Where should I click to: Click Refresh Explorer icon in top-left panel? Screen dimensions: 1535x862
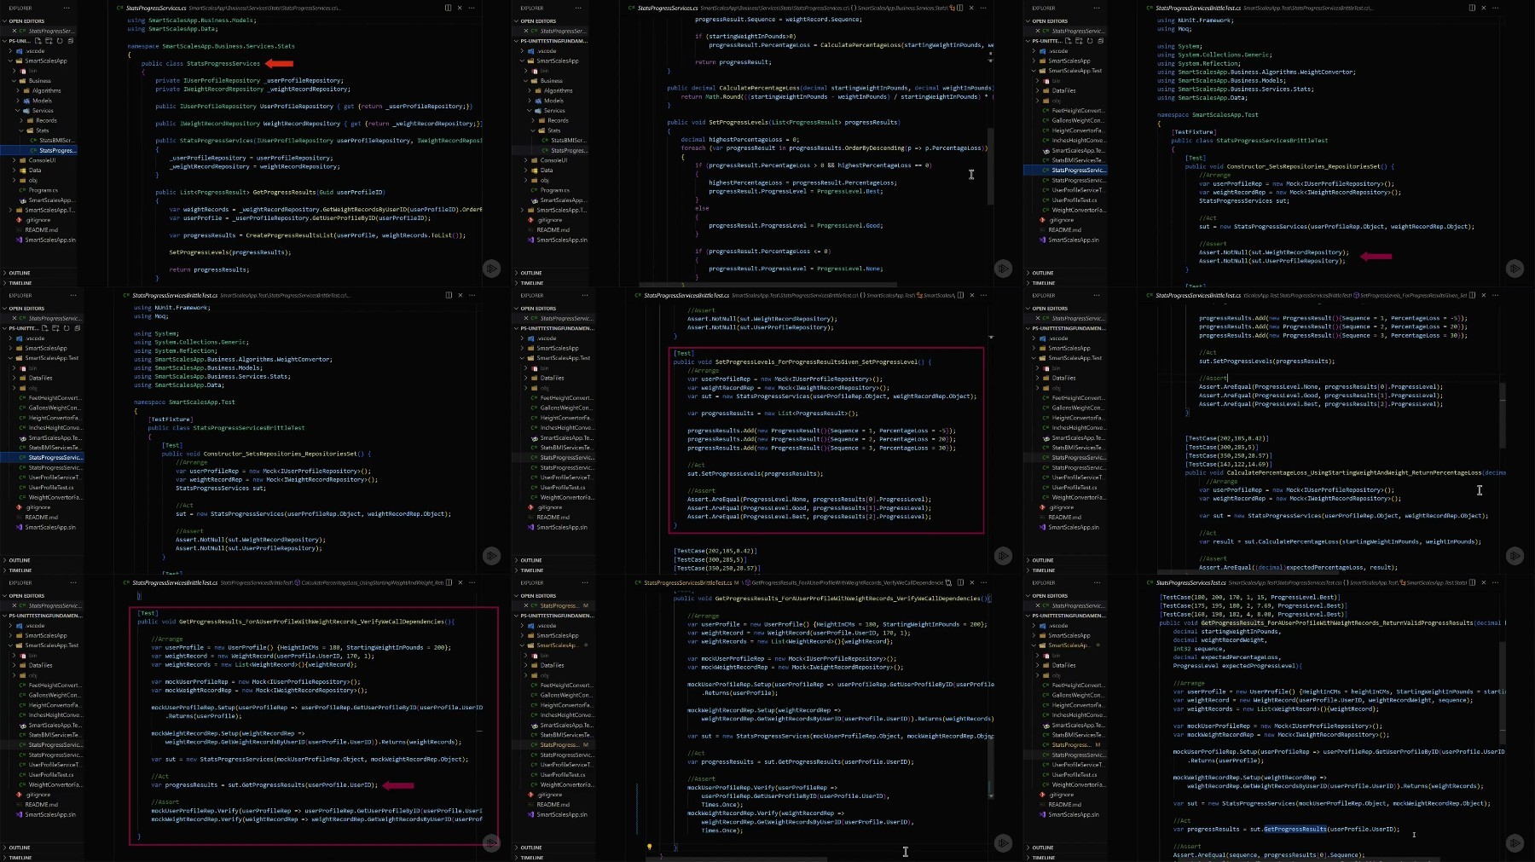(60, 41)
